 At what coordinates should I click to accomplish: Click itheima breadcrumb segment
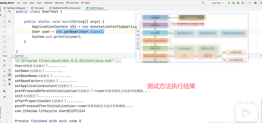coord(48,3)
